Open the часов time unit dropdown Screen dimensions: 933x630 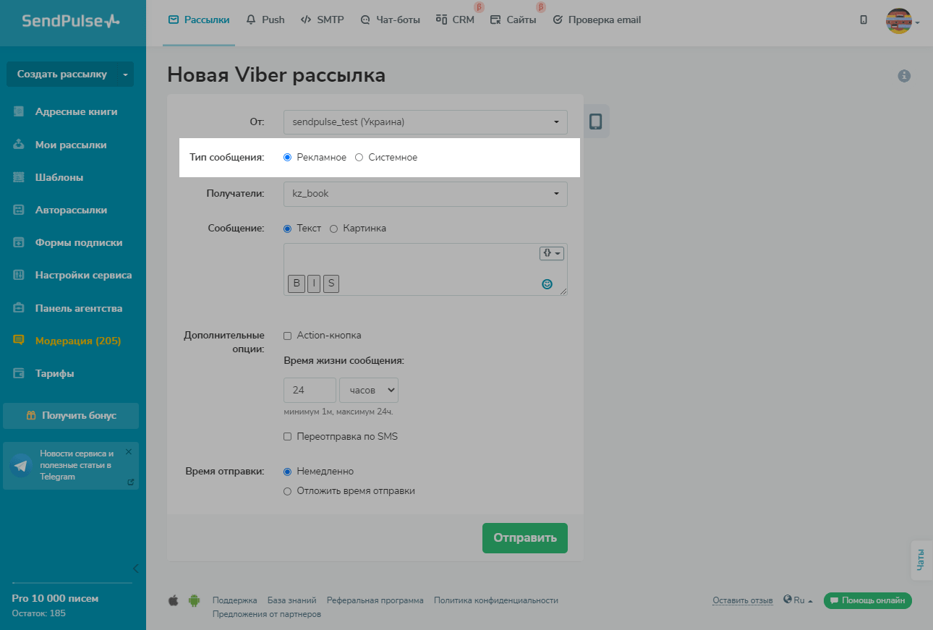pos(369,390)
